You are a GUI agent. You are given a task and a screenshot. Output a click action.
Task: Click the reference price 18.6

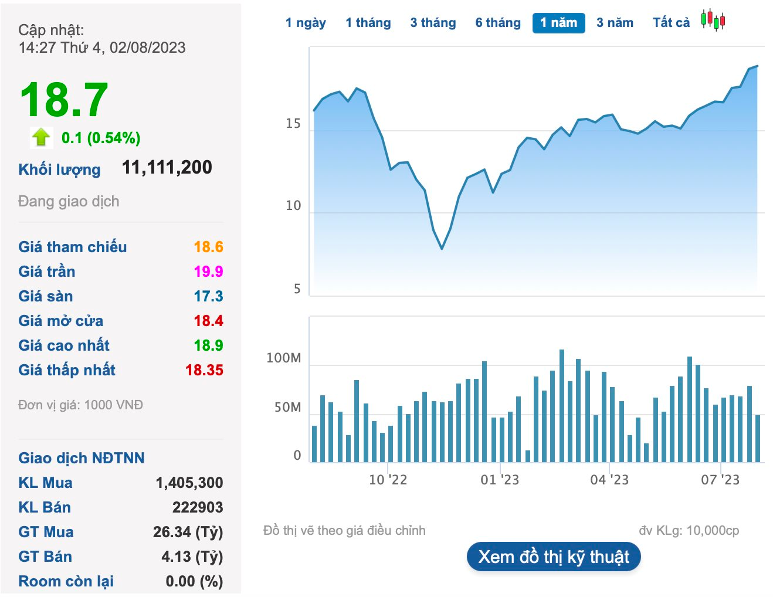click(x=208, y=247)
